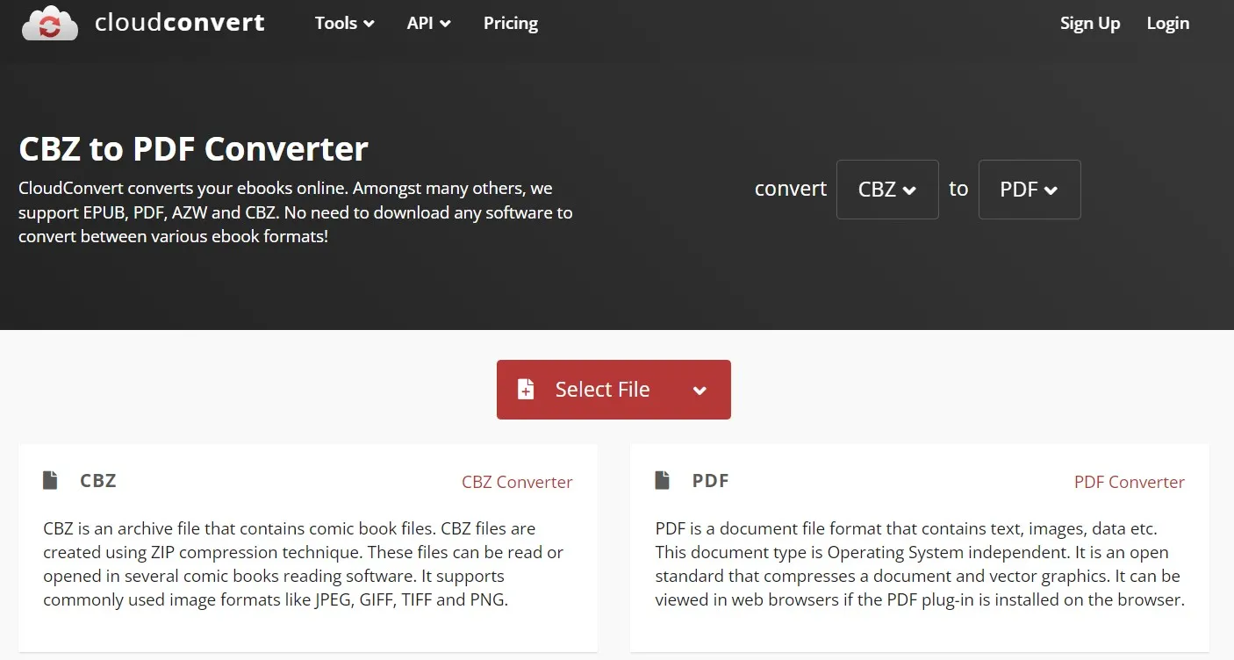Screen dimensions: 1234x660
Task: Open the API menu
Action: click(421, 24)
